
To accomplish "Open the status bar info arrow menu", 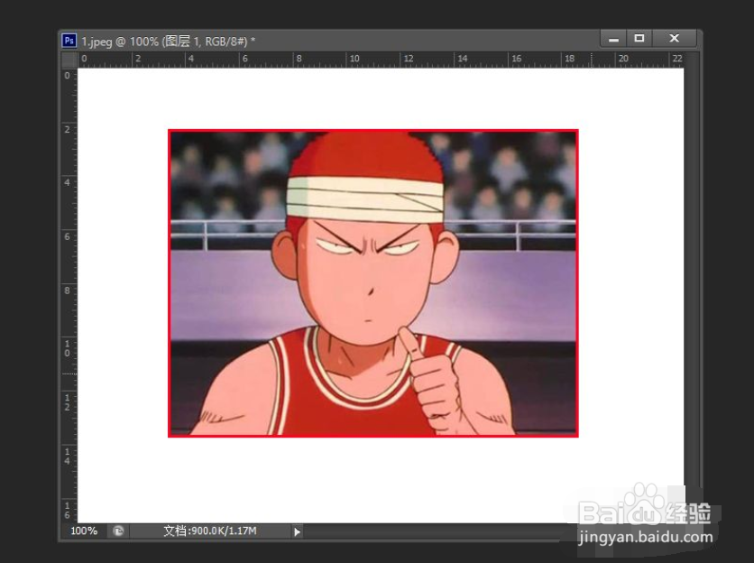I will (x=297, y=531).
